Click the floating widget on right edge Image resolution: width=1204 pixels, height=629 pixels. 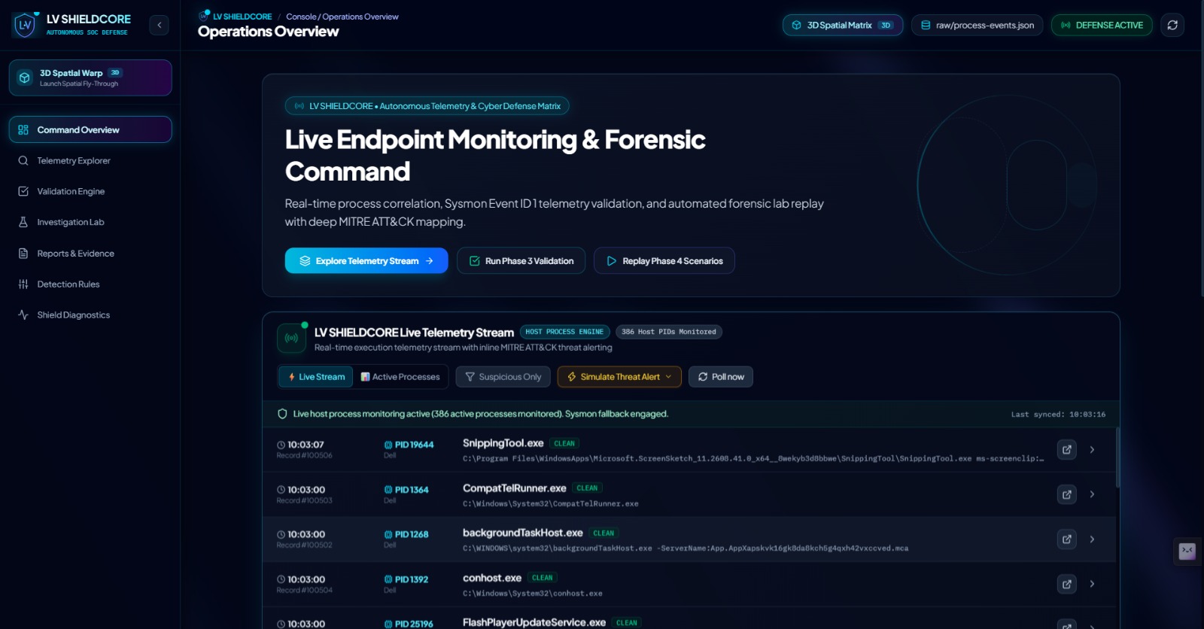[1187, 552]
